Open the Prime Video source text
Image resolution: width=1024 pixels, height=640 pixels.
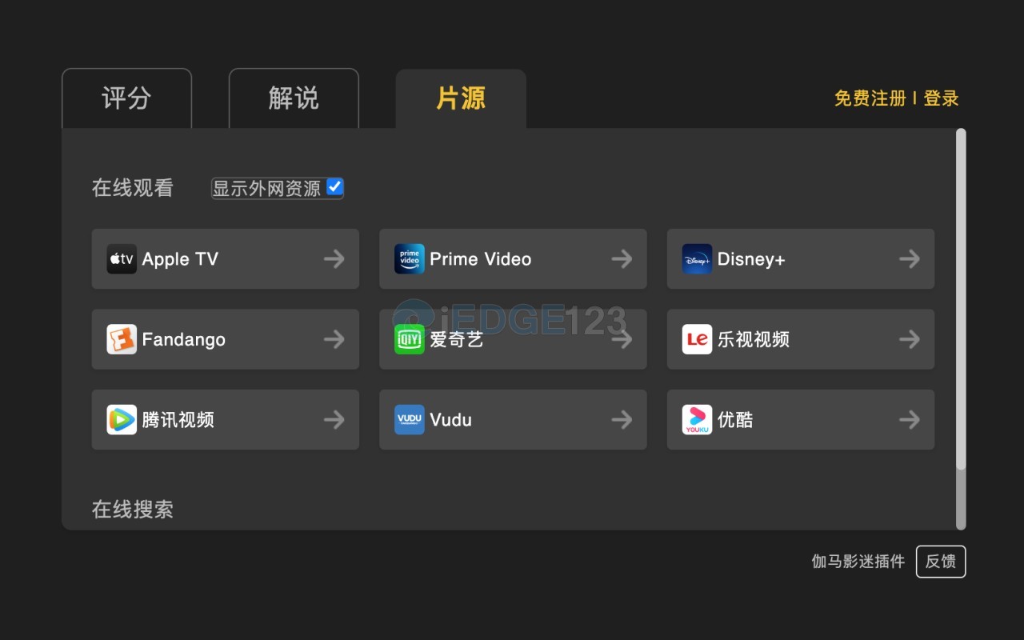(x=481, y=259)
